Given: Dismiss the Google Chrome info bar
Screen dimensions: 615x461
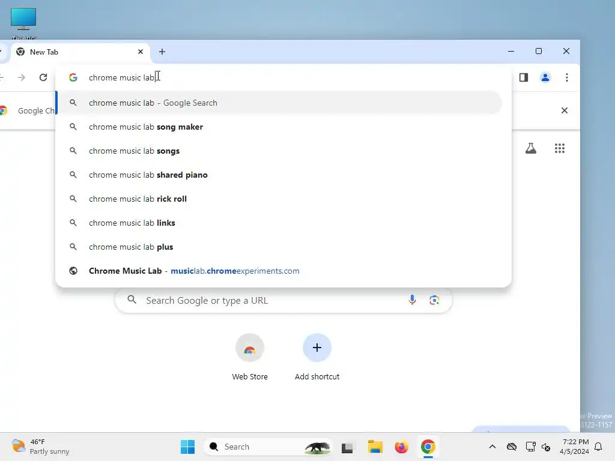Looking at the screenshot, I should tap(565, 110).
